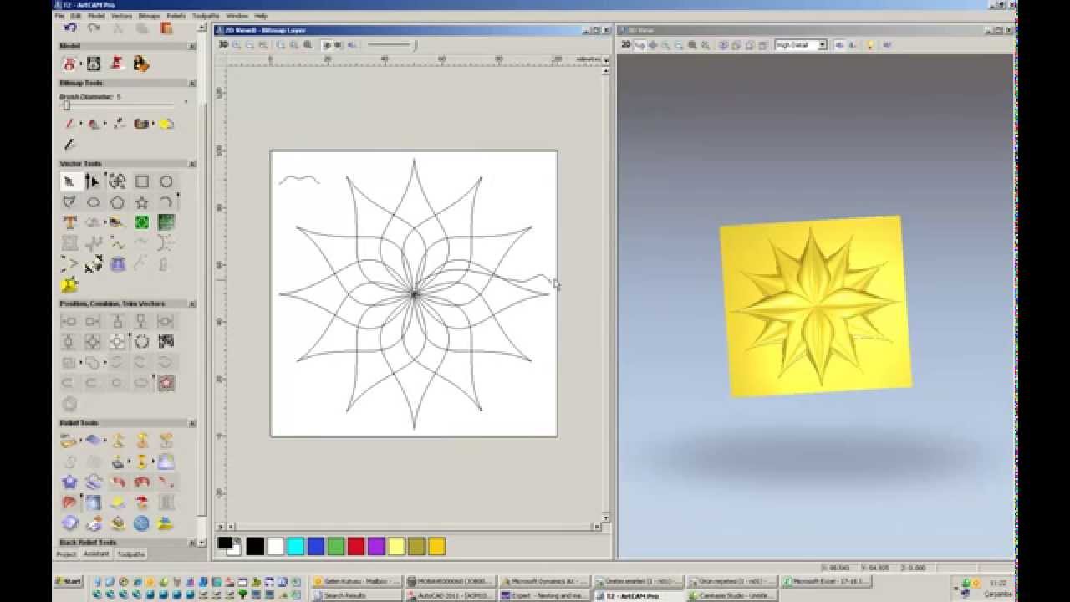Switch to the Toolpaths tab
Viewport: 1070px width, 602px height.
[130, 554]
